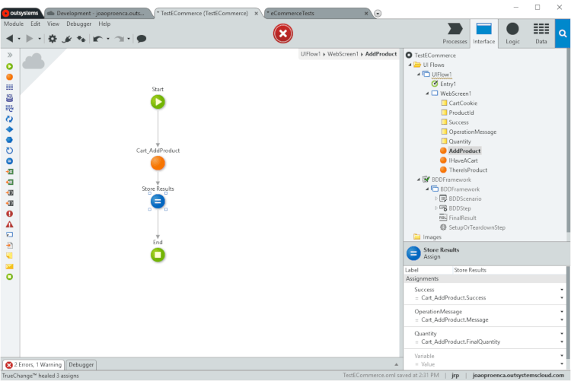Select the SQL query tool
The height and width of the screenshot is (381, 571).
pos(9,98)
